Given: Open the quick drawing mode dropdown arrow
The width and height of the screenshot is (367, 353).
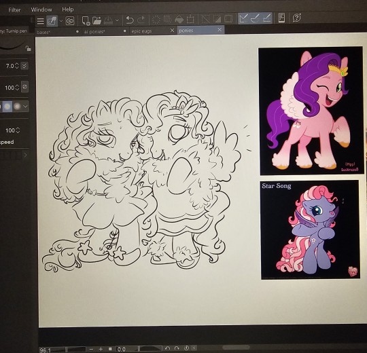Looking at the screenshot, I should [x=61, y=21].
